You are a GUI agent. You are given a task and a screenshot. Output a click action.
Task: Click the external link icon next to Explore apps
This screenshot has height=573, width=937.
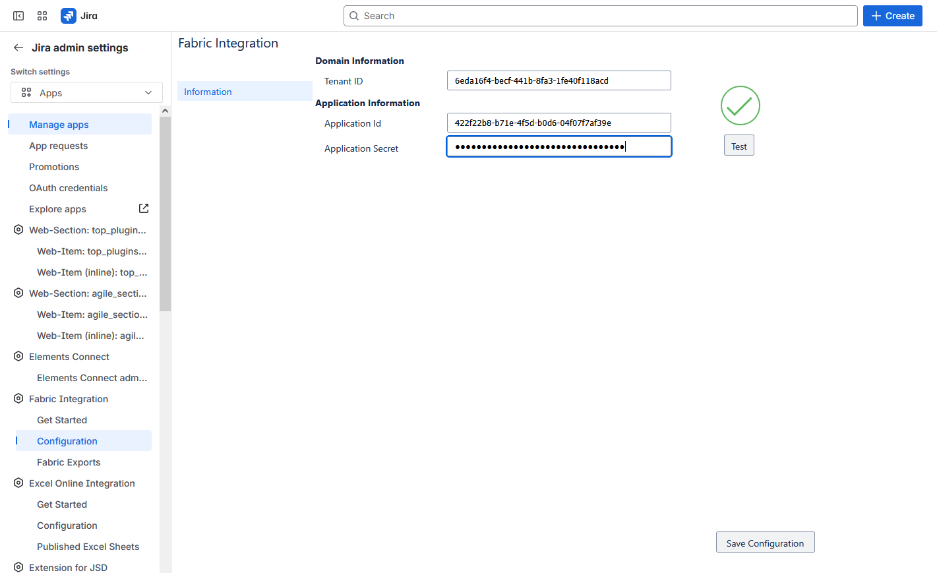coord(144,208)
